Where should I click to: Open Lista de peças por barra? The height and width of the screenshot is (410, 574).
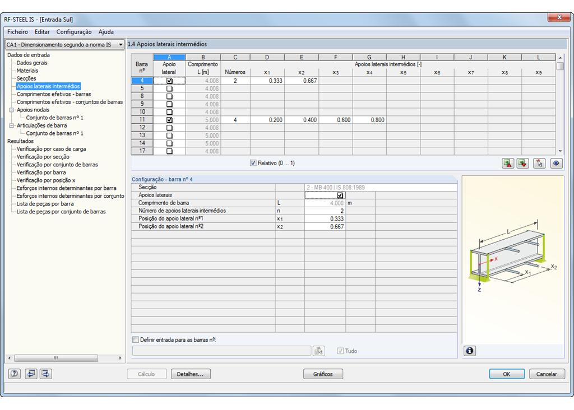(45, 204)
